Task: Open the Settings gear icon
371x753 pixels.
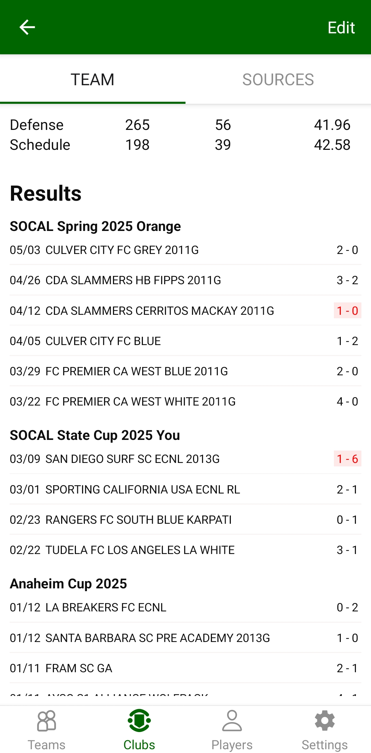Action: coord(325,721)
